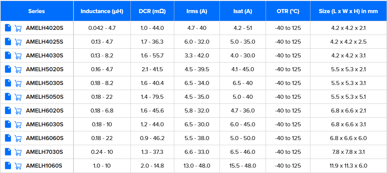387x173 pixels.
Task: Click the cart icon beside AMELH1060S
Action: (x=18, y=166)
